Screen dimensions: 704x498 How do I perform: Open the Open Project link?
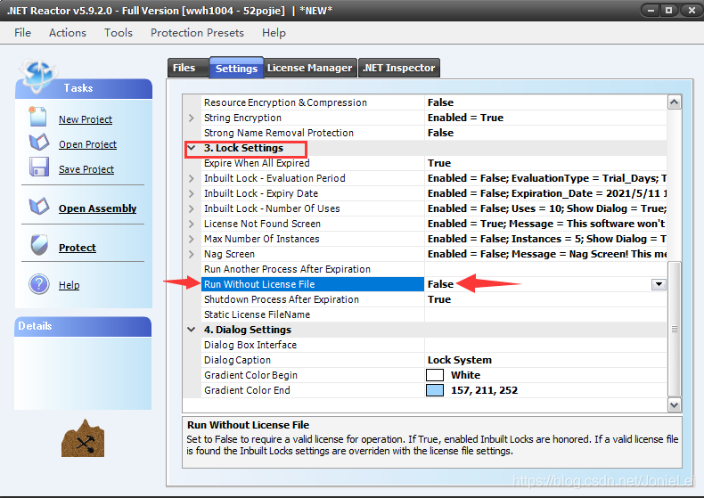click(x=87, y=144)
